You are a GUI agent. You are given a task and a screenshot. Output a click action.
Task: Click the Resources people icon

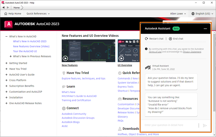[120, 99]
